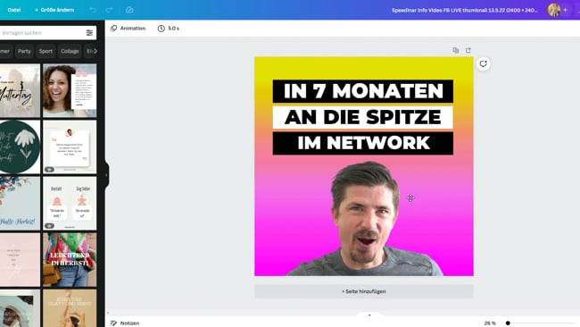The image size is (580, 327).
Task: Open the Notizen panel
Action: tap(125, 323)
